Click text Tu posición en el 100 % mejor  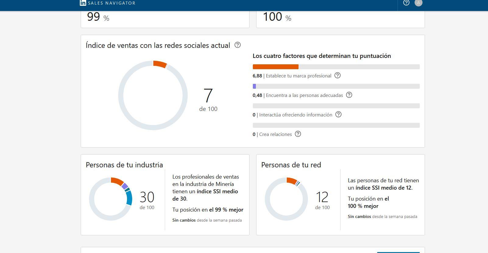pos(369,202)
